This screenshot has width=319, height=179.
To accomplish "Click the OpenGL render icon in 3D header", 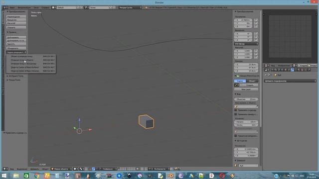I will tap(176, 169).
